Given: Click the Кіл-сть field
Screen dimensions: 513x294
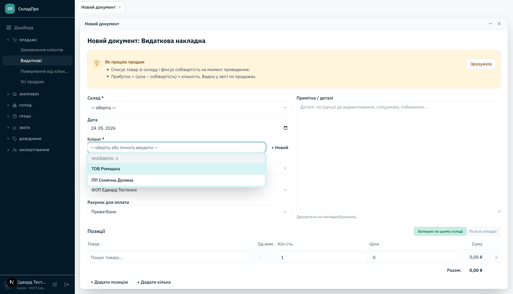Looking at the screenshot, I should 322,257.
